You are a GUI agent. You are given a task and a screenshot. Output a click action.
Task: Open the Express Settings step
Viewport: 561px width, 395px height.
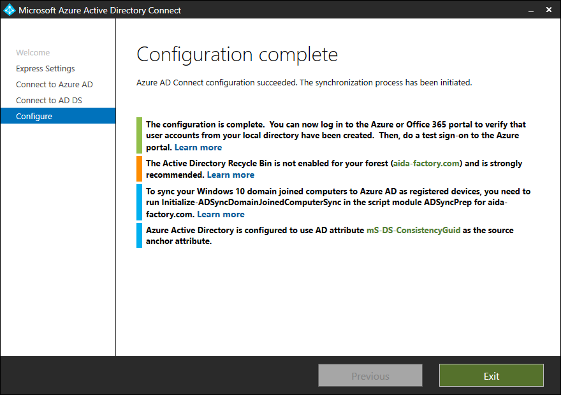(x=45, y=68)
